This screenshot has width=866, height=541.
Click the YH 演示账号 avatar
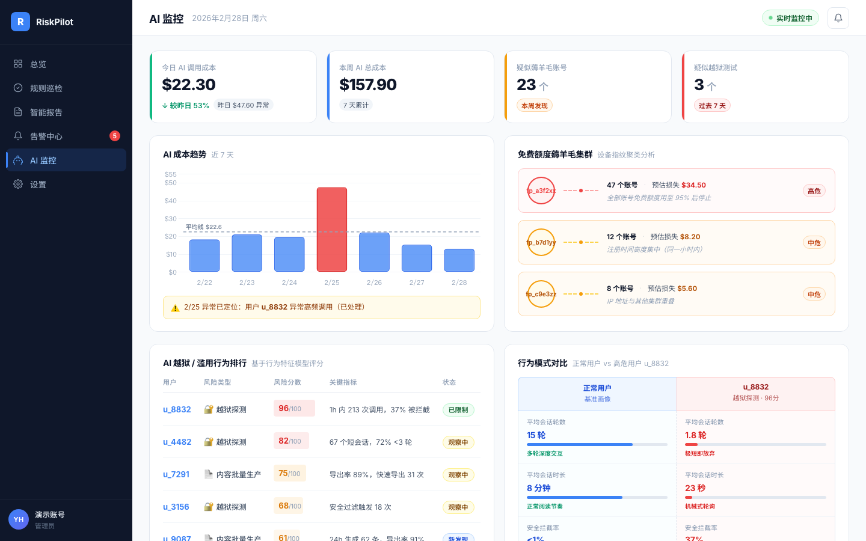[18, 519]
